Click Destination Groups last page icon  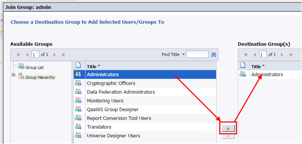[291, 55]
